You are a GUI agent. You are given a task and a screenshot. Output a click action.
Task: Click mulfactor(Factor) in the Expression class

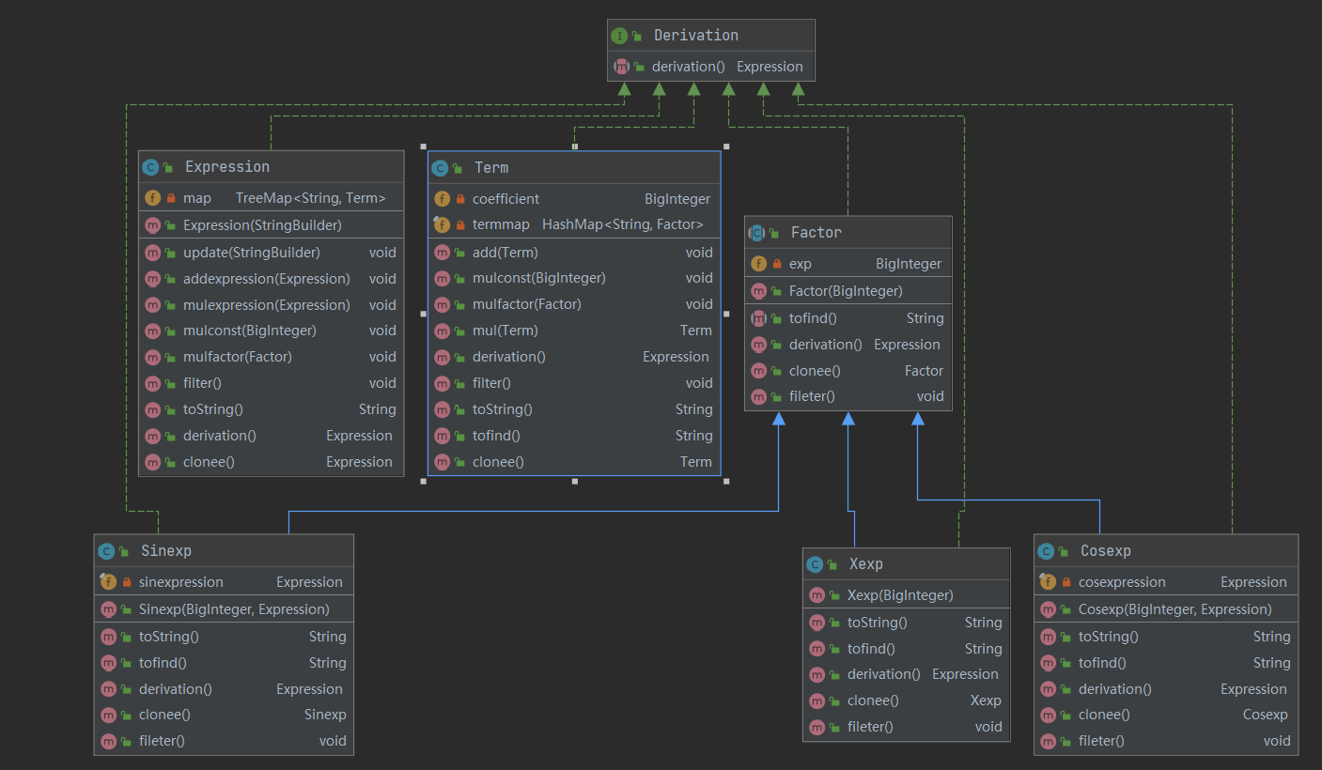click(x=238, y=357)
